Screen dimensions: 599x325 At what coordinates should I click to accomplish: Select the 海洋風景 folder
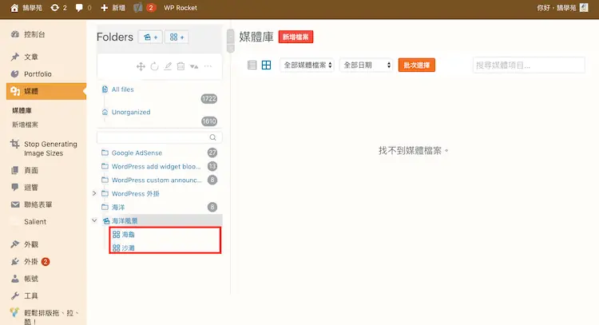click(x=125, y=220)
